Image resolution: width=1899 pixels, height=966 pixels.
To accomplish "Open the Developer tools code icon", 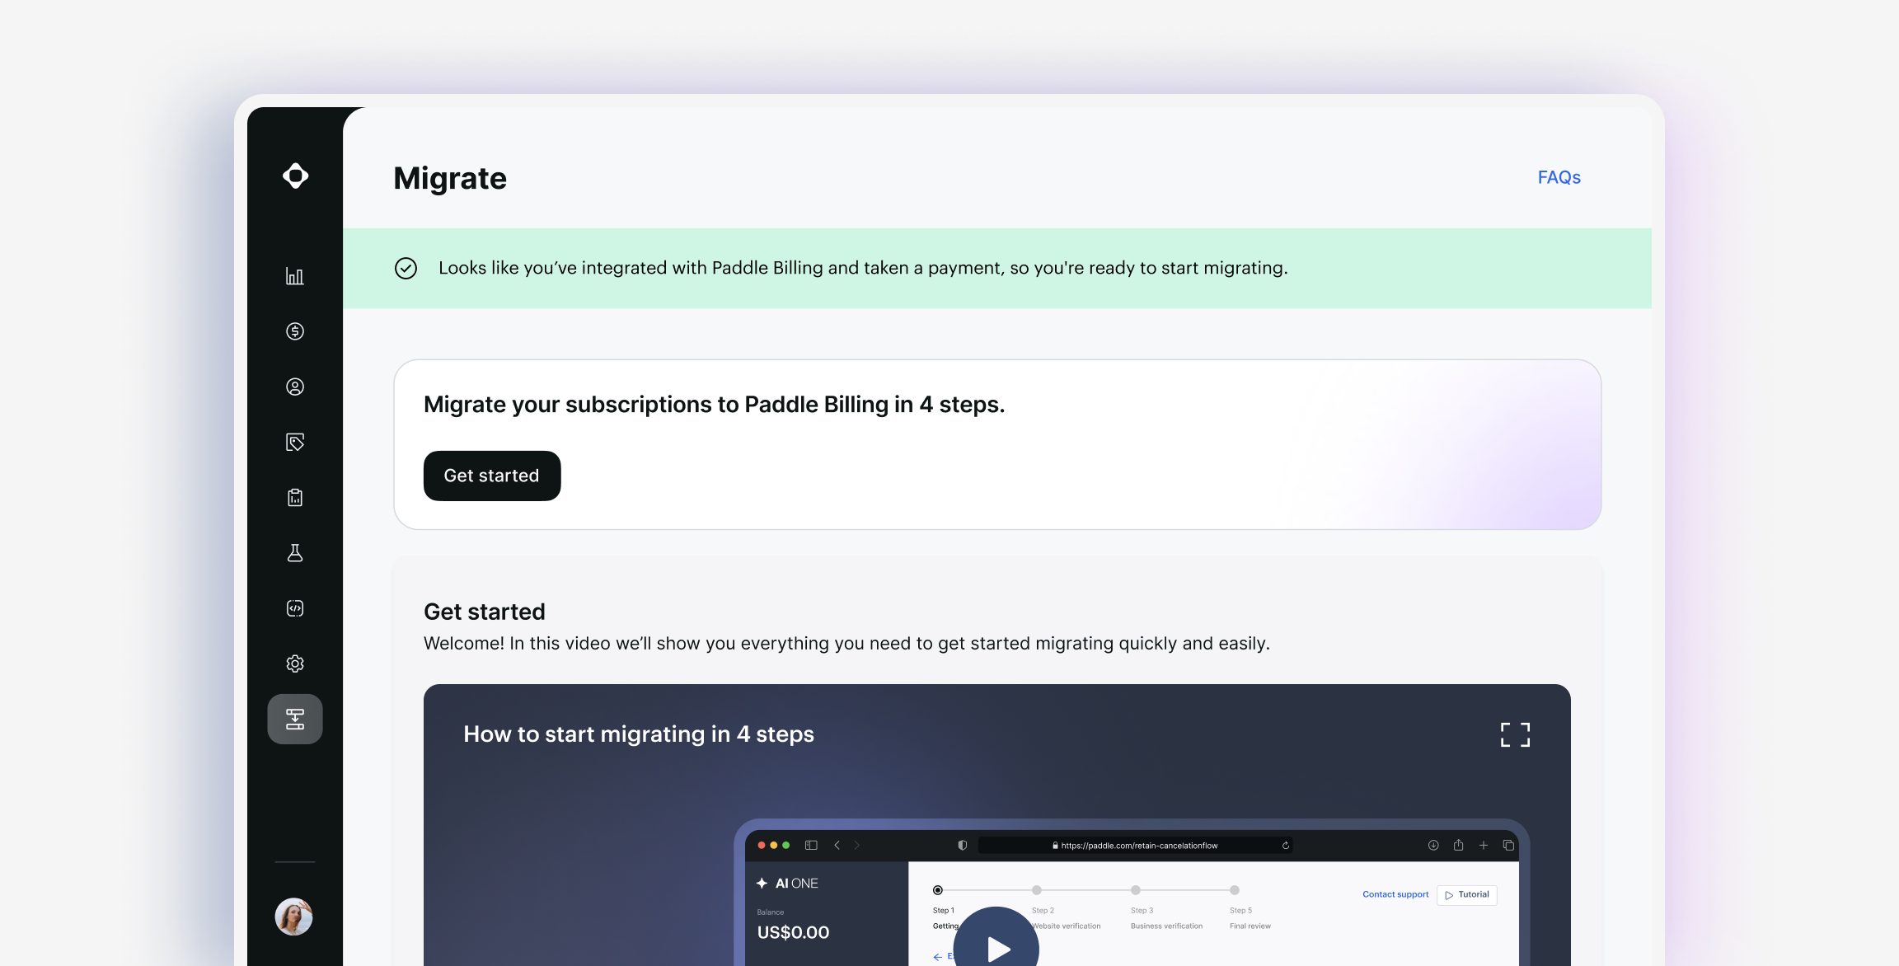I will coord(295,608).
